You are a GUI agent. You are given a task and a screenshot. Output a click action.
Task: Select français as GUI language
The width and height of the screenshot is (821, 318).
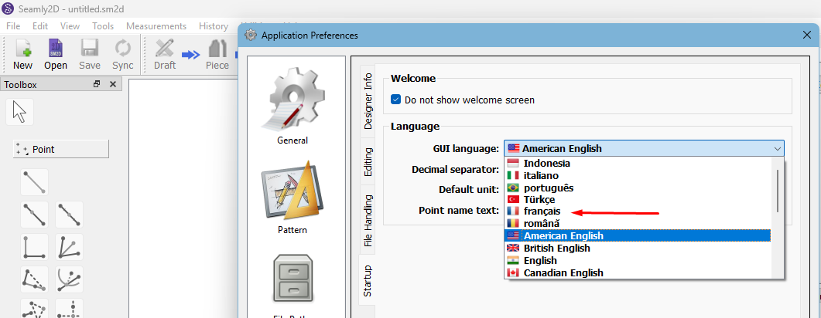[x=637, y=211]
